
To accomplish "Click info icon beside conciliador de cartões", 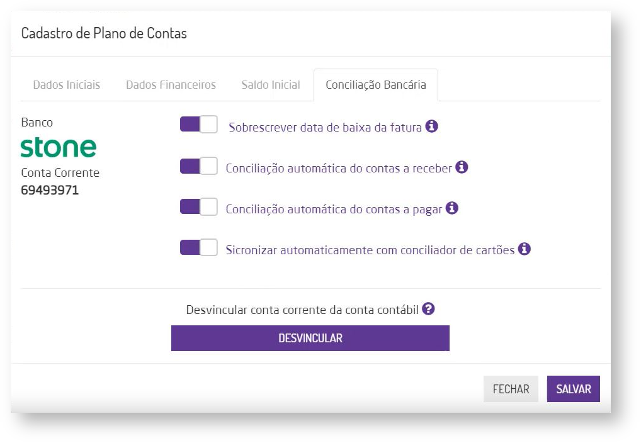I will 524,249.
